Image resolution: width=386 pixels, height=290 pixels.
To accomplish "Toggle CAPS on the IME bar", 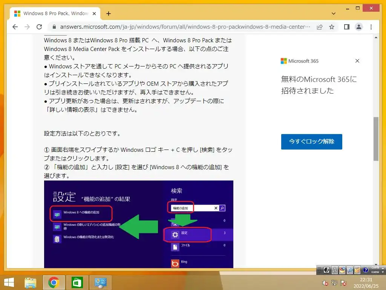I will pyautogui.click(x=375, y=268).
